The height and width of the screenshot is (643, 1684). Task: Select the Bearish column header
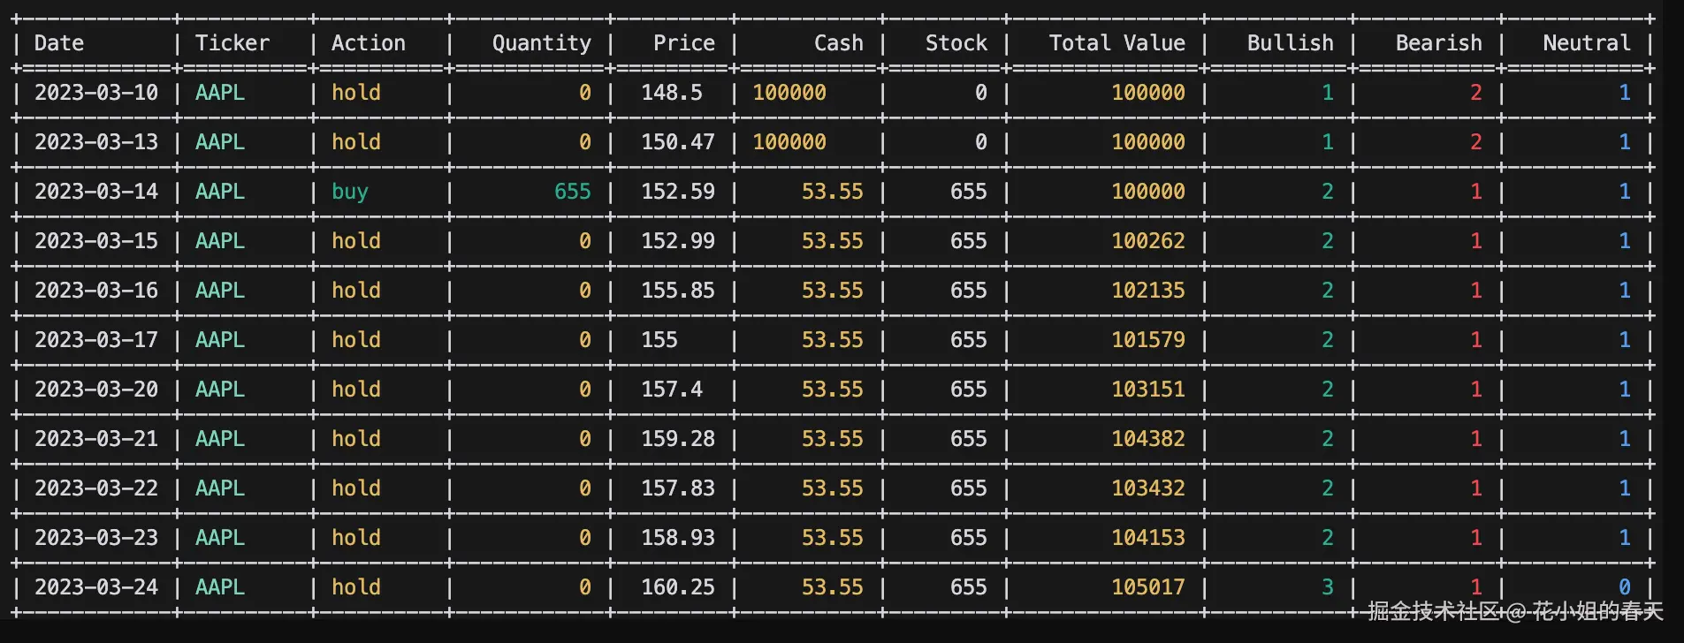pos(1438,43)
